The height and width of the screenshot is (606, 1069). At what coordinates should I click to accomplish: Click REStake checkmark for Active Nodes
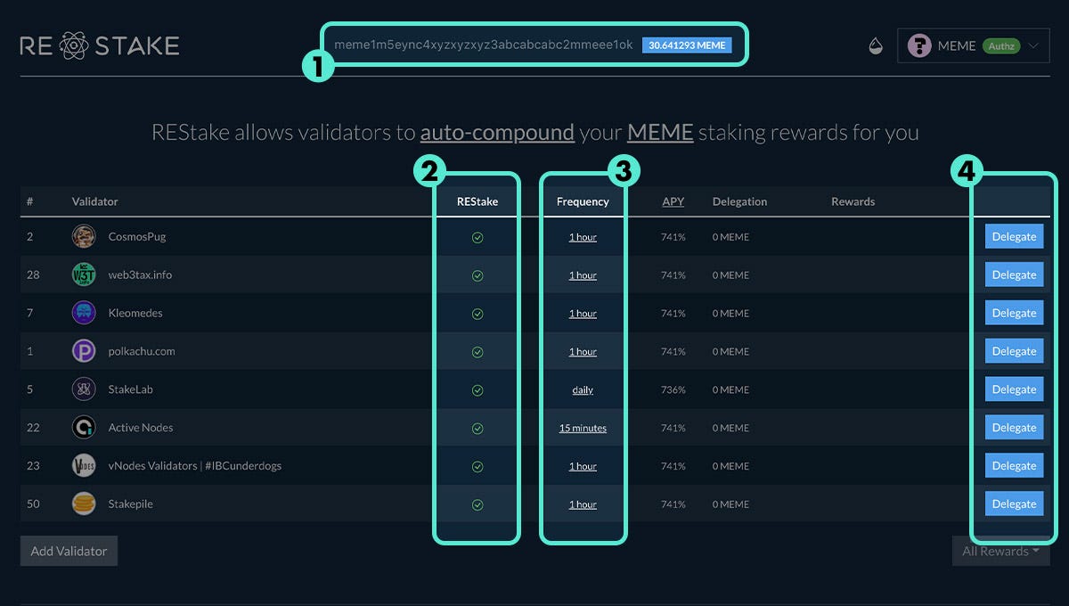(x=477, y=429)
